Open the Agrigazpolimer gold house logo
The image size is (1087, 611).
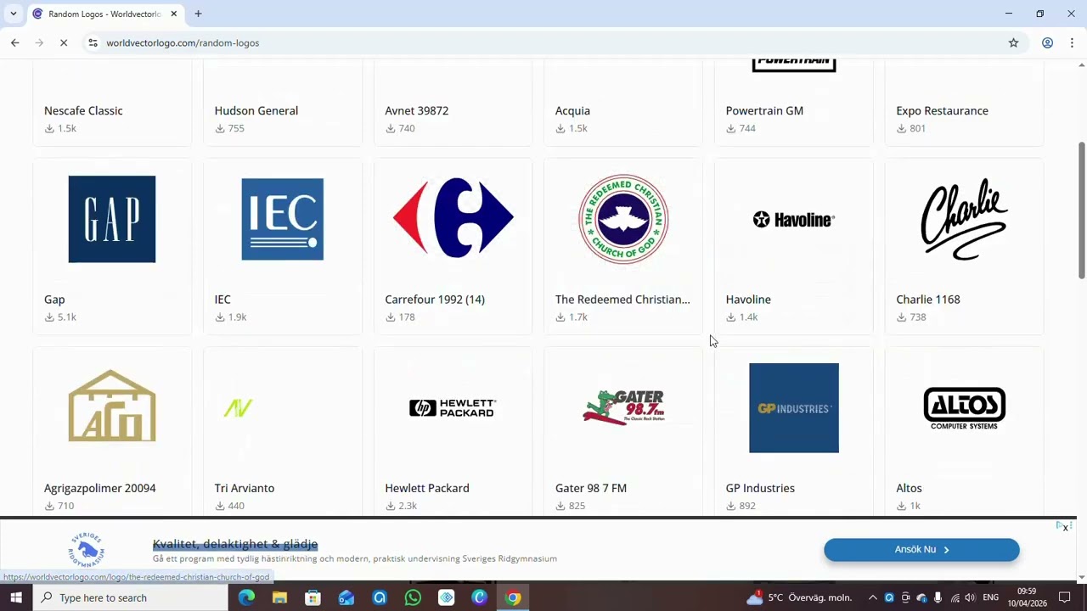[112, 406]
